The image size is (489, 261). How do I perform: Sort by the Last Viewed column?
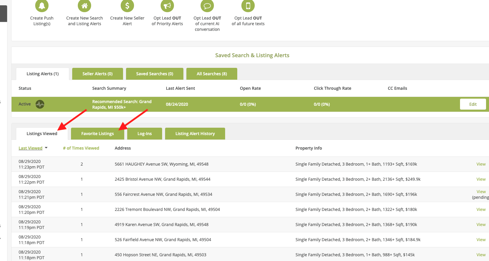click(30, 148)
